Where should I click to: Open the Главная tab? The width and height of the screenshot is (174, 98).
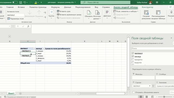click(10, 7)
